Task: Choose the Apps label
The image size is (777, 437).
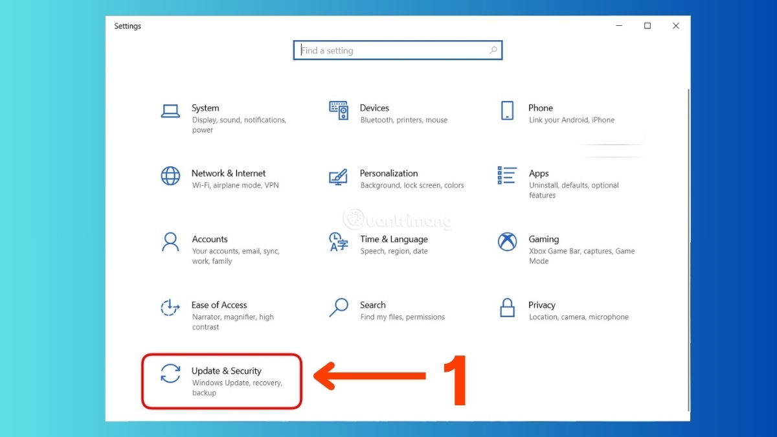Action: click(539, 174)
